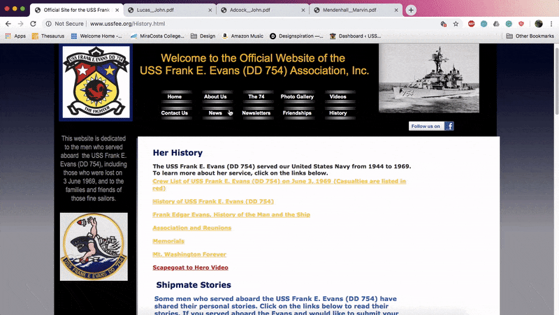Open the Photo Gallery navigation button
Screen dimensions: 559x315
point(297,96)
